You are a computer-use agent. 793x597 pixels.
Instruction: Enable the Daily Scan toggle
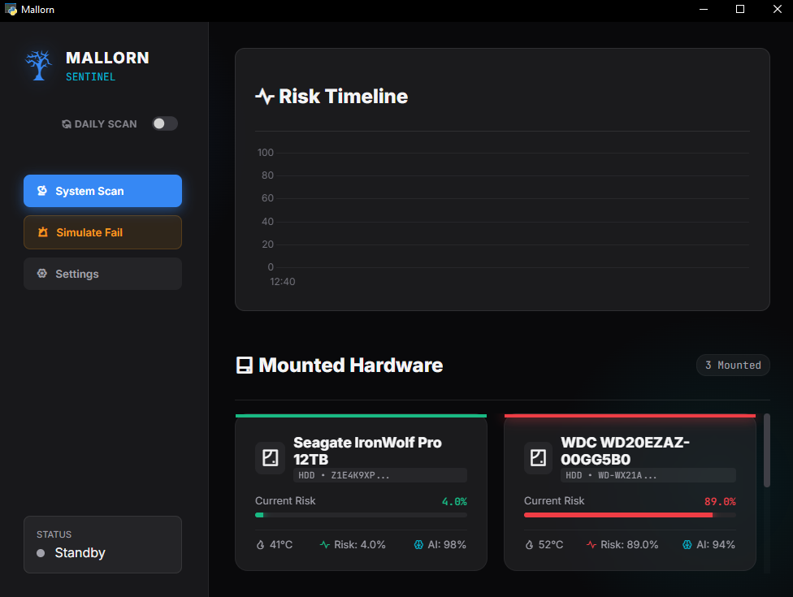(x=164, y=123)
